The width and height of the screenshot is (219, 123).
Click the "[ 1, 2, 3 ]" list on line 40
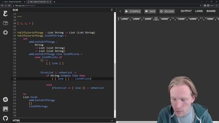[x=25, y=23]
